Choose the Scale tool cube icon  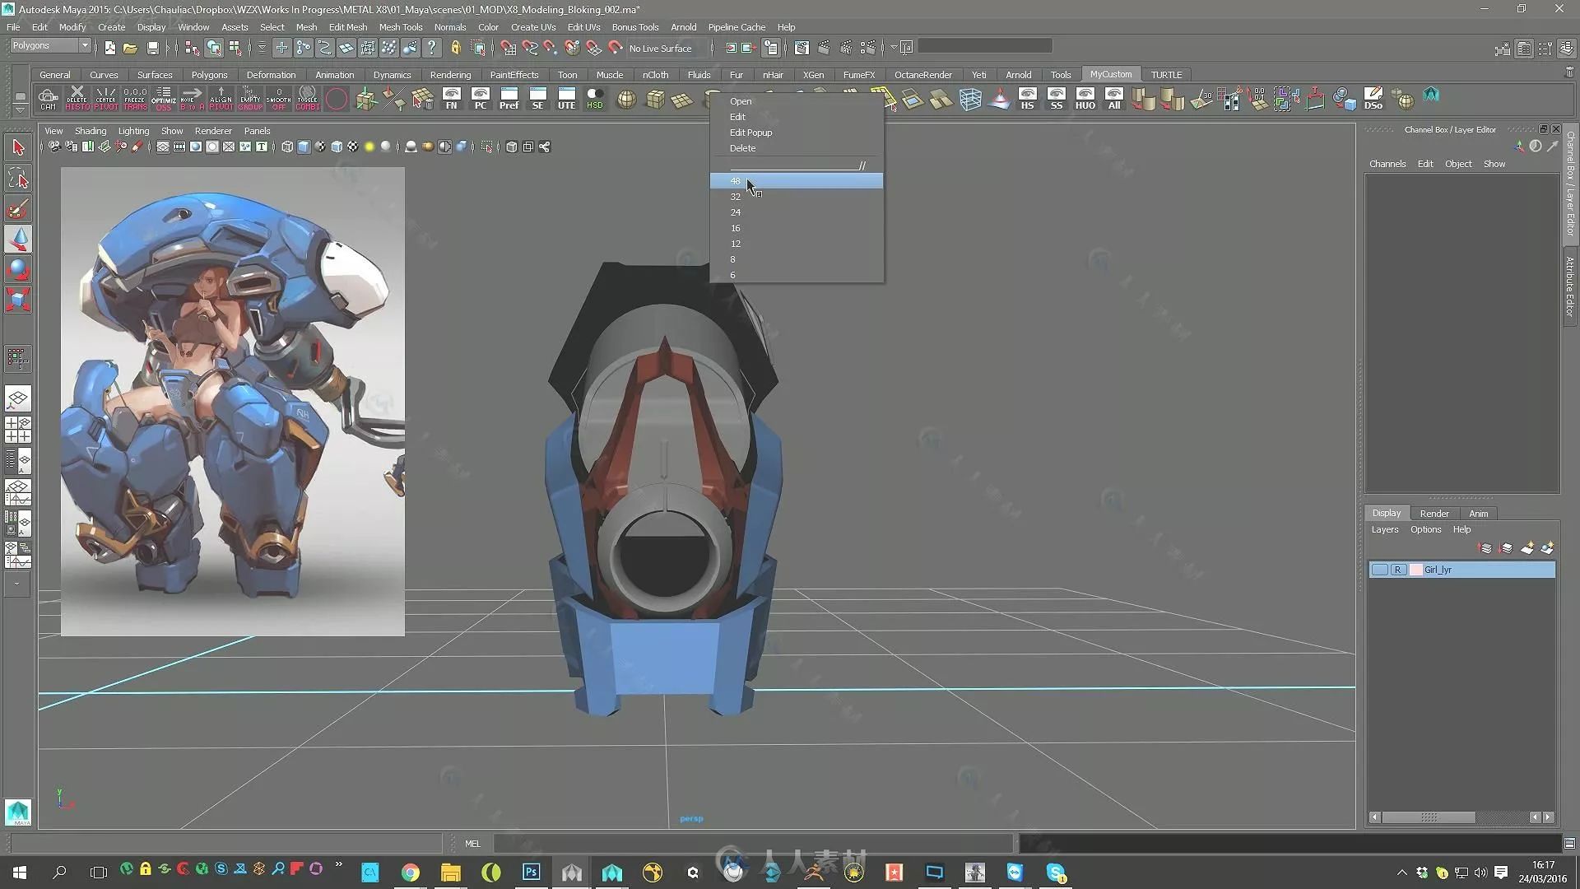(x=18, y=299)
